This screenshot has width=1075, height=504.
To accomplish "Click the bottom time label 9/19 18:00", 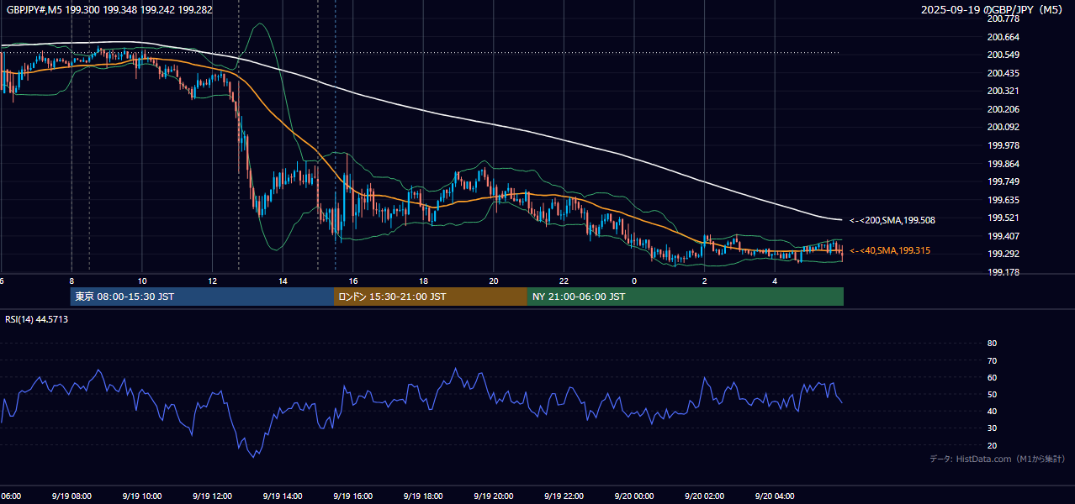I will click(423, 496).
